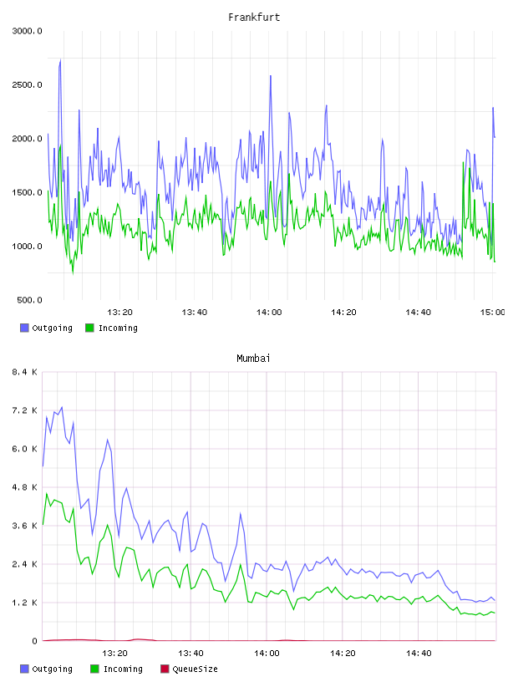Click the 4.8 K y-axis label in Mumbai
This screenshot has height=682, width=508.
coord(24,487)
